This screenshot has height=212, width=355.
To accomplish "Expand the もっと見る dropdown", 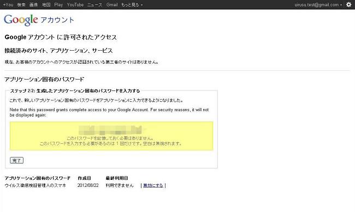I will [132, 4].
